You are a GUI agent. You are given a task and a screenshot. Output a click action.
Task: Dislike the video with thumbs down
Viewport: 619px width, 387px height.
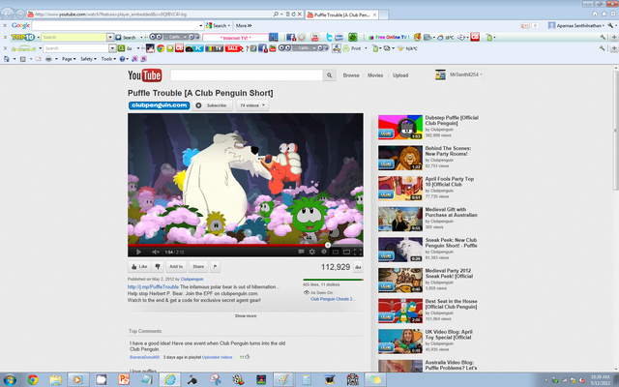click(x=158, y=267)
